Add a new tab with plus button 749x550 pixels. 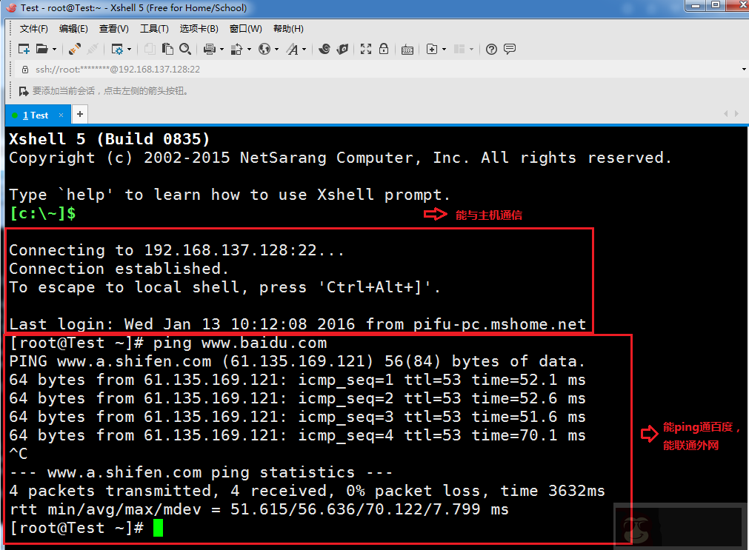(x=80, y=115)
